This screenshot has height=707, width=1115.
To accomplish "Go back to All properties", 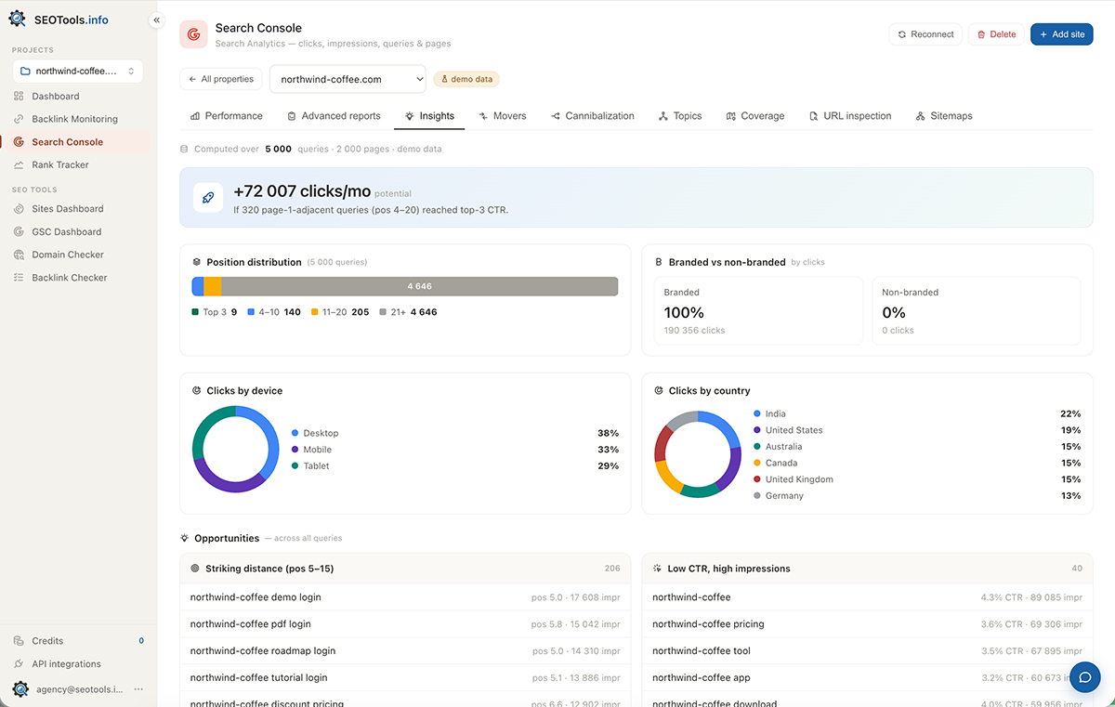I will pos(221,79).
